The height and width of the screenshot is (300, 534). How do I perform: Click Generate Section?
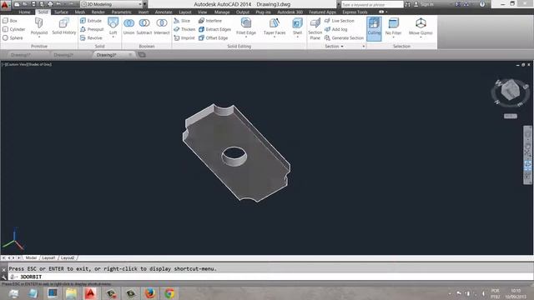point(345,37)
